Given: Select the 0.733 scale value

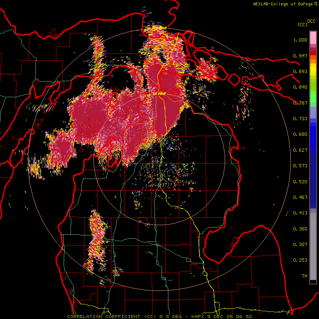Looking at the screenshot, I should pos(300,119).
